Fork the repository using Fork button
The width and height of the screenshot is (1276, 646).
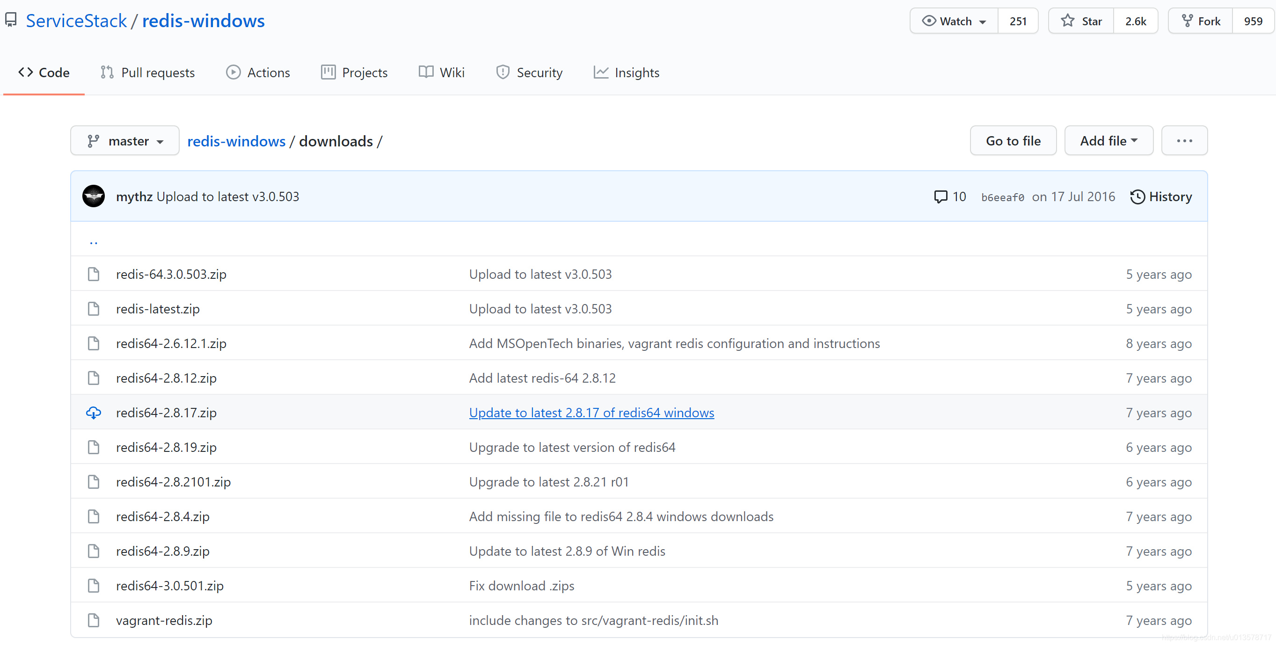1201,21
